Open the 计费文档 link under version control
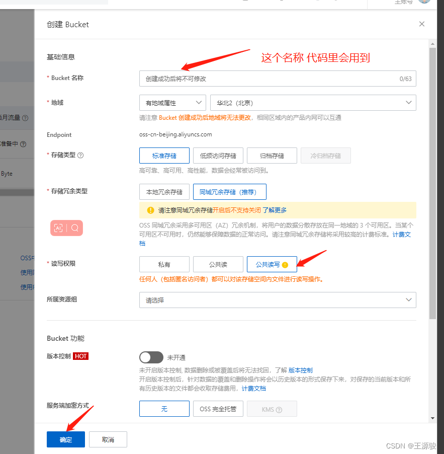444x454 pixels. pyautogui.click(x=253, y=388)
